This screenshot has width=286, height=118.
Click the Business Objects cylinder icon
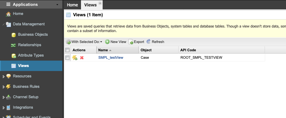point(13,35)
